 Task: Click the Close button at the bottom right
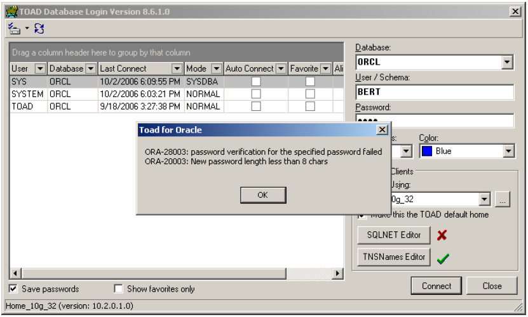coord(492,286)
